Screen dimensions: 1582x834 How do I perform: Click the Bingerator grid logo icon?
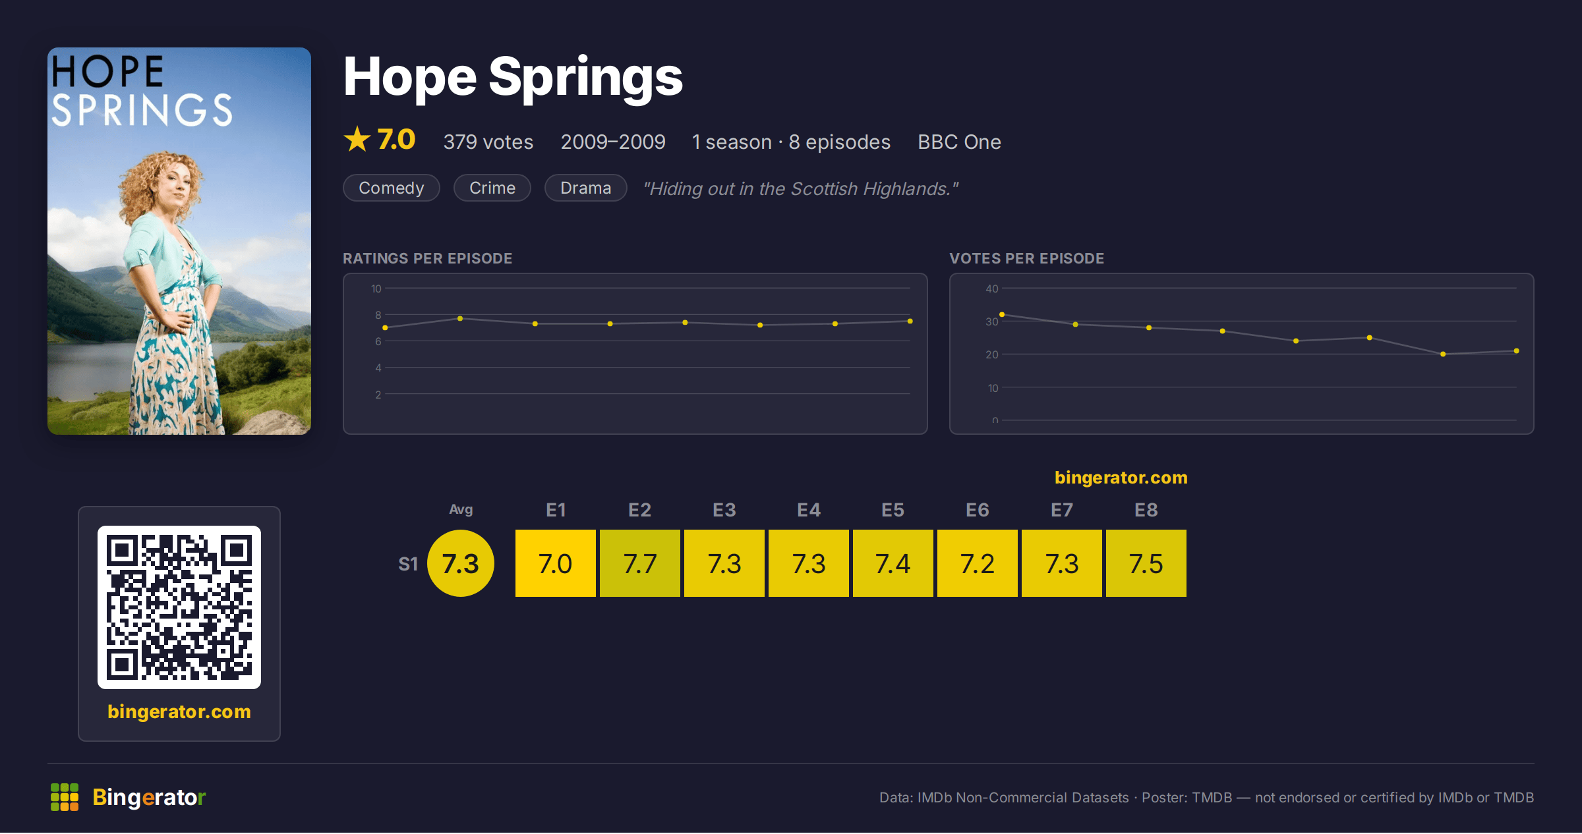point(65,797)
